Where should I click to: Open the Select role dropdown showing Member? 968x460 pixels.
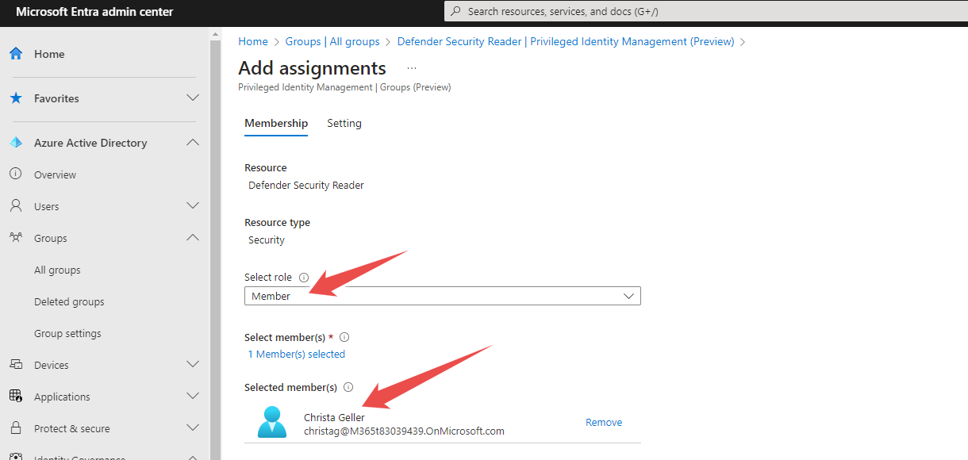442,296
